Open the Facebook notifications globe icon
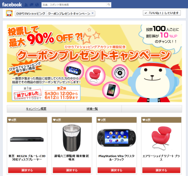Image resolution: width=188 pixels, height=176 pixels. (37, 5)
